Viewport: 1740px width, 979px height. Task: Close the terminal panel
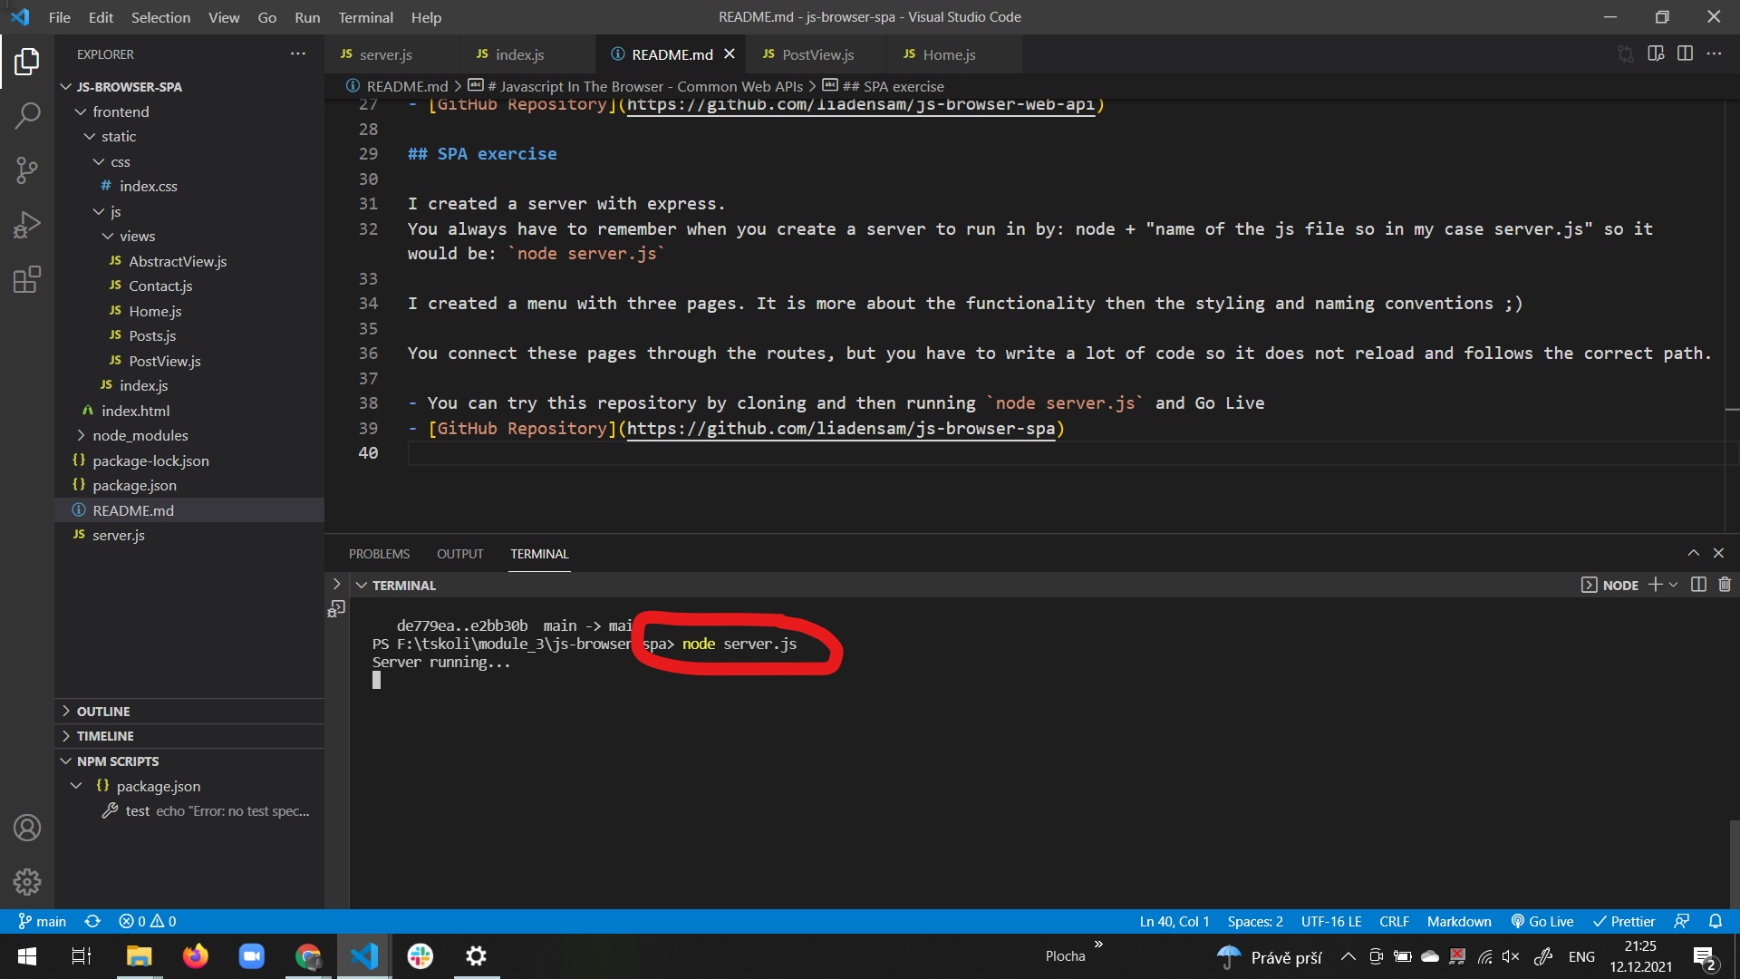tap(1718, 553)
